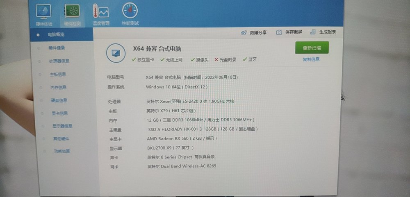Click the 复制信息 link

click(311, 59)
